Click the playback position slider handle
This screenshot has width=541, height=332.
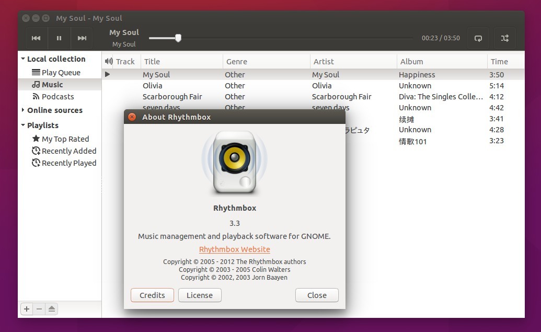[178, 38]
